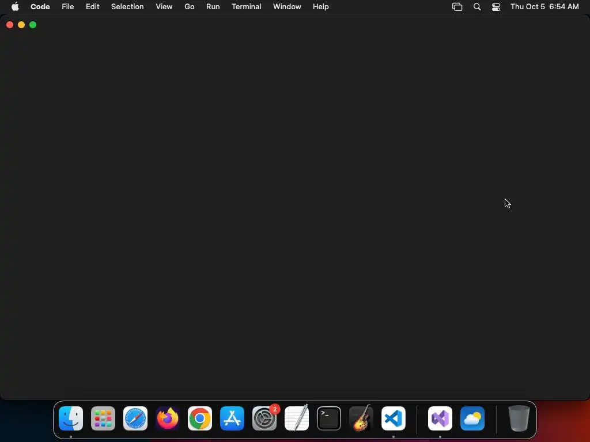
Task: Click the Stage Manager menu bar icon
Action: (457, 7)
